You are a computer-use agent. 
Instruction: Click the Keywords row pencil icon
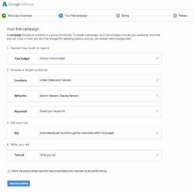pos(157,111)
